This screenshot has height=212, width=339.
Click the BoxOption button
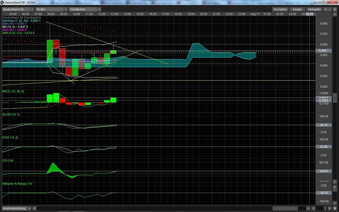[x=280, y=9]
